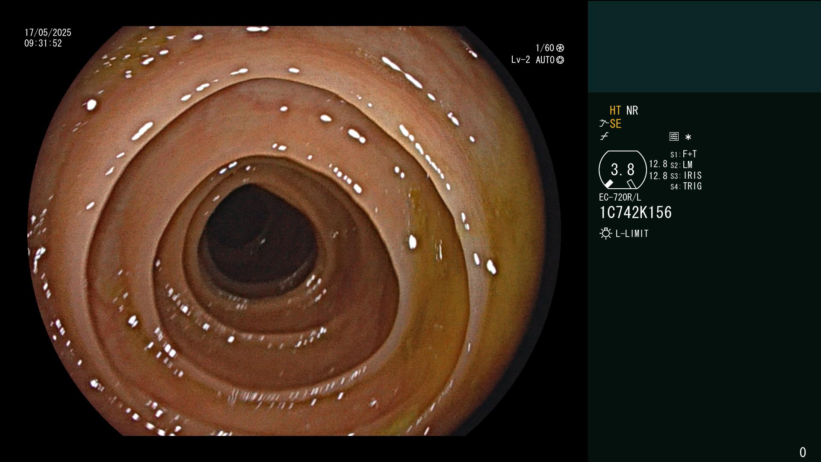The height and width of the screenshot is (462, 821).
Task: Click the Lv-2 brightness level
Action: (x=520, y=60)
